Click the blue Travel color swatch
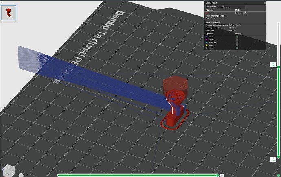The width and height of the screenshot is (281, 177). pyautogui.click(x=206, y=37)
